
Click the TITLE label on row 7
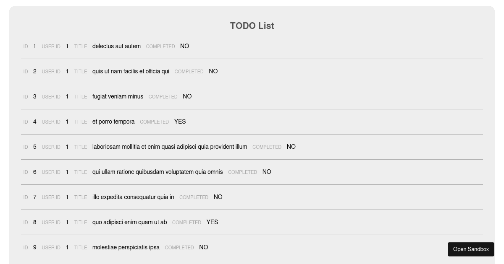81,197
